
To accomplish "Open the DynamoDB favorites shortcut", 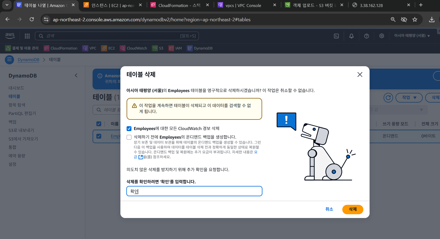I will click(200, 48).
